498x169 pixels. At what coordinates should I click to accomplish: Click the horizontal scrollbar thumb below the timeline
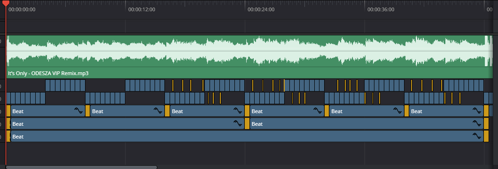pyautogui.click(x=81, y=167)
